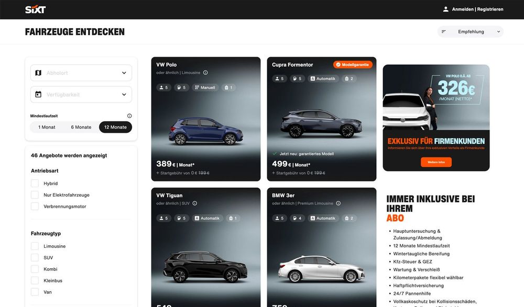The width and height of the screenshot is (524, 307).
Task: Click the BMW 3er card title
Action: 283,195
